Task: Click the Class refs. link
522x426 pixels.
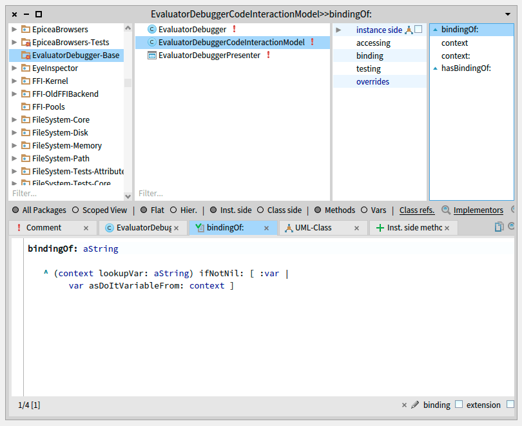Action: coord(417,210)
